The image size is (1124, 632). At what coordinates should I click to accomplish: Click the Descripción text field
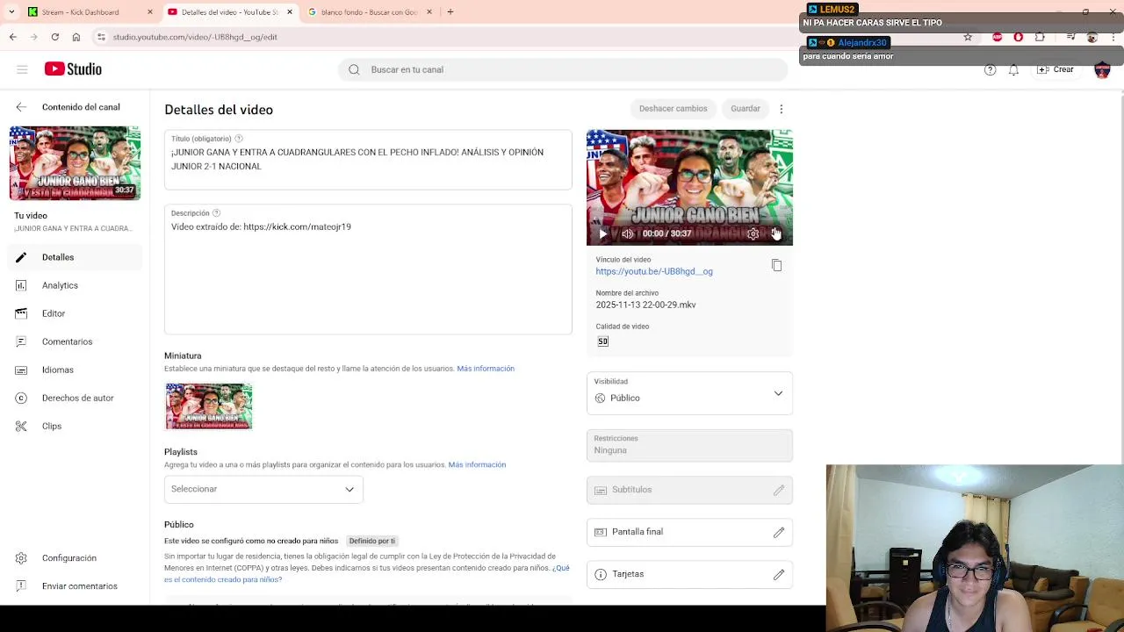pyautogui.click(x=368, y=269)
